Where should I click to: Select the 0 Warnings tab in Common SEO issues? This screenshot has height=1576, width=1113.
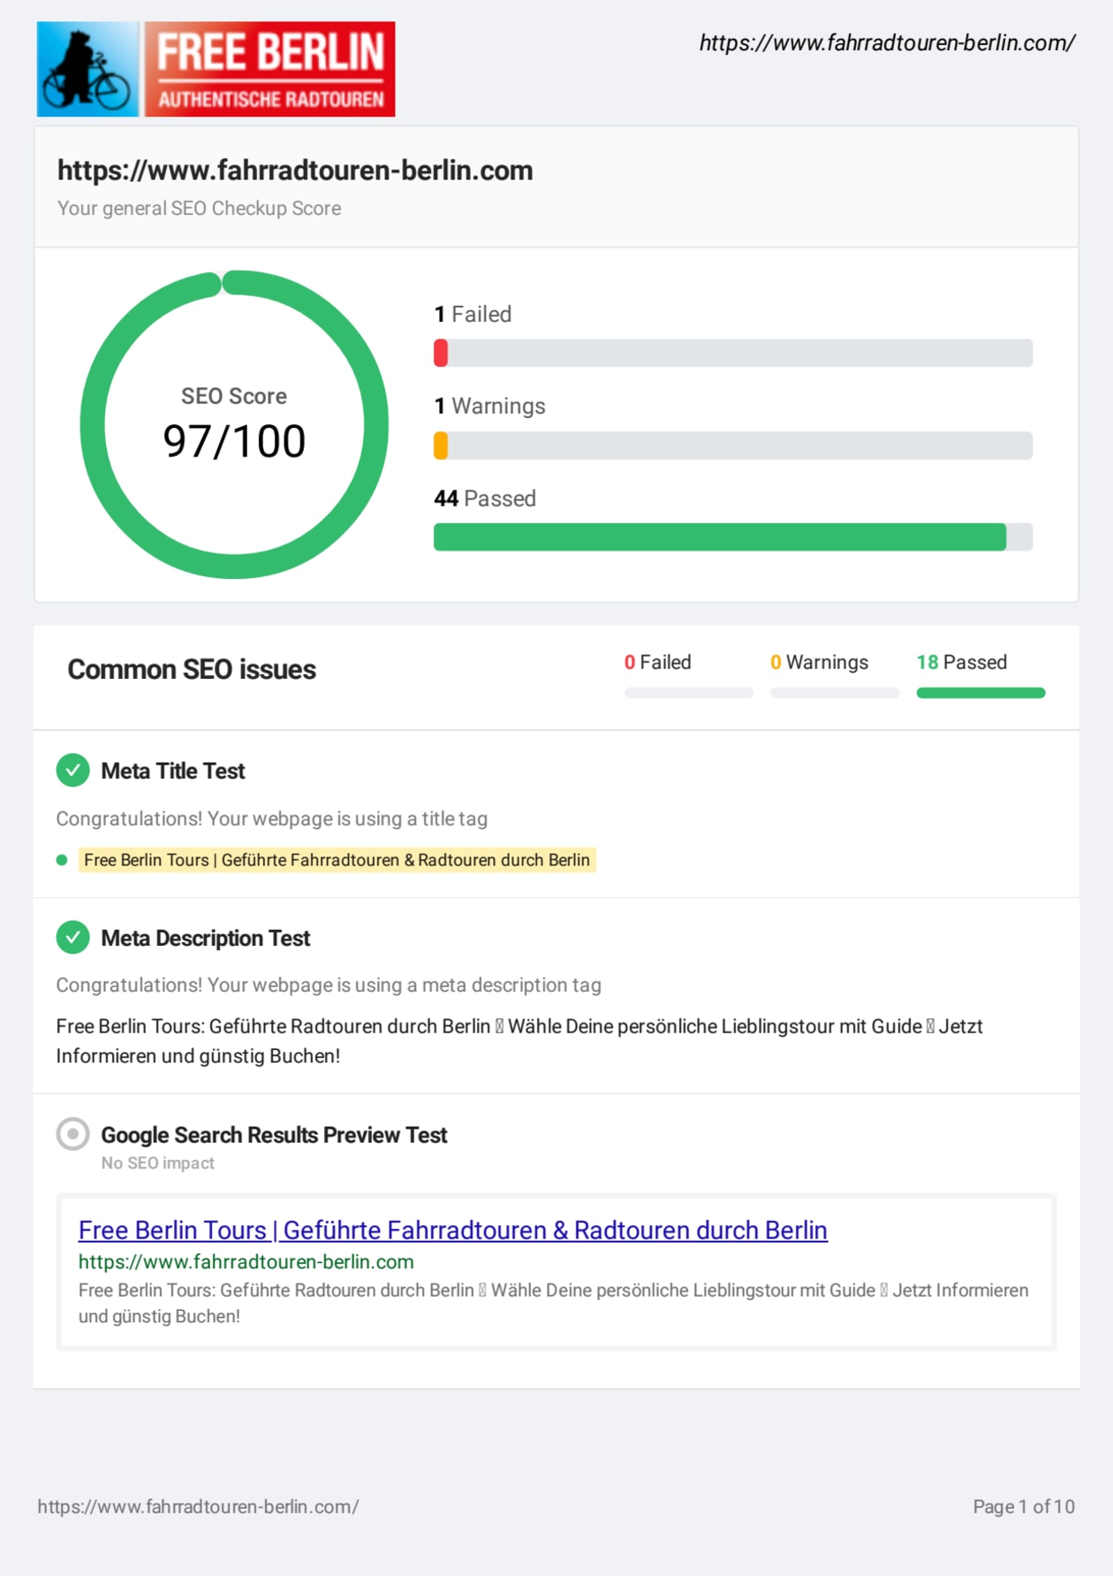click(x=820, y=663)
